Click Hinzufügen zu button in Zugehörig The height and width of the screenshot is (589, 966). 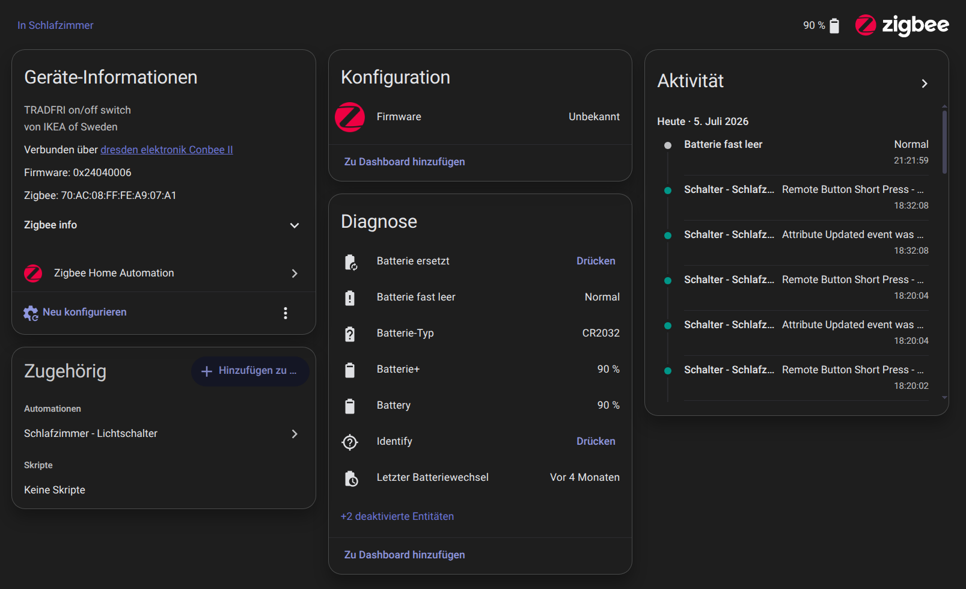click(250, 371)
